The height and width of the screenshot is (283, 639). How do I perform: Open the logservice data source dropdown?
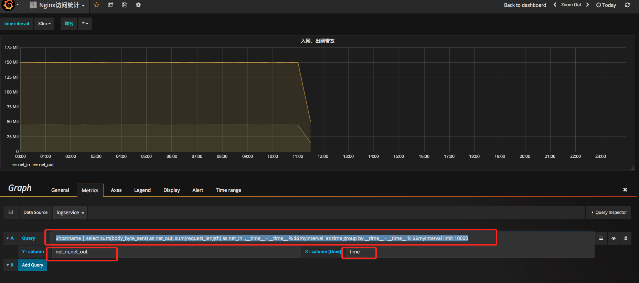click(70, 213)
